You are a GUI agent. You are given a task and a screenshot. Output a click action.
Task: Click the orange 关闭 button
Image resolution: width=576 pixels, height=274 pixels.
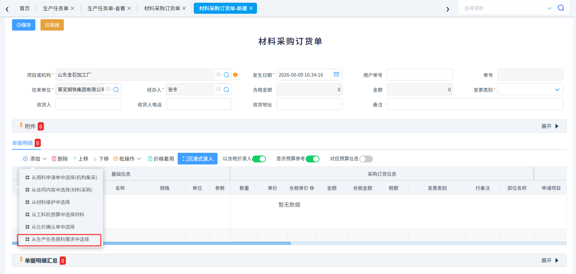52,25
